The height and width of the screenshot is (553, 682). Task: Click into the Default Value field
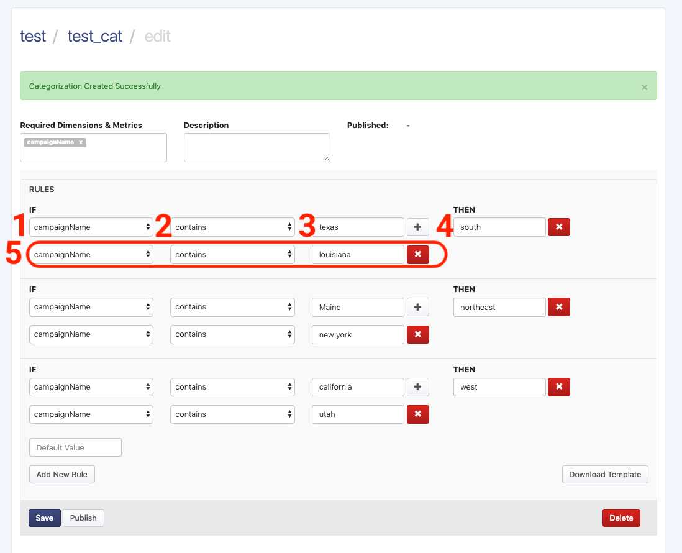click(75, 448)
